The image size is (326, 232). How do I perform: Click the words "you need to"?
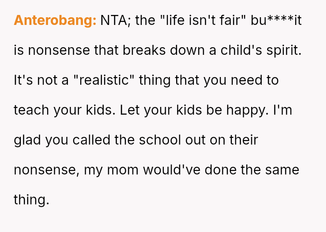tap(241, 80)
